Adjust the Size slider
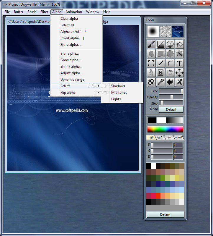This screenshot has height=236, width=213. coord(171,91)
